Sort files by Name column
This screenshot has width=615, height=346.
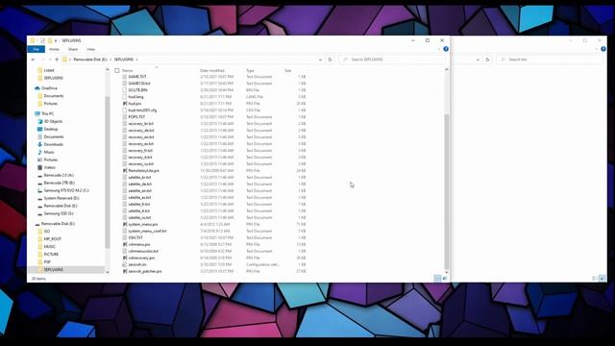tap(128, 70)
